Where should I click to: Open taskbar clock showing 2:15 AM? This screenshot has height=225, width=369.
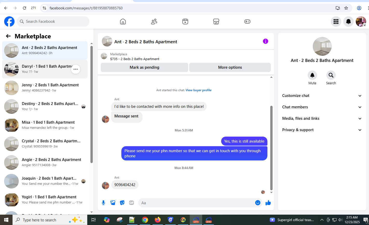coord(352,220)
